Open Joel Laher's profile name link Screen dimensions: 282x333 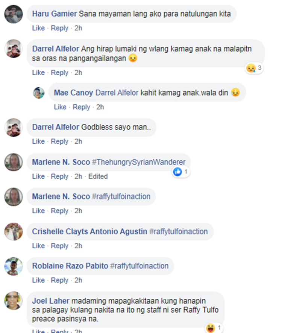[x=51, y=301]
